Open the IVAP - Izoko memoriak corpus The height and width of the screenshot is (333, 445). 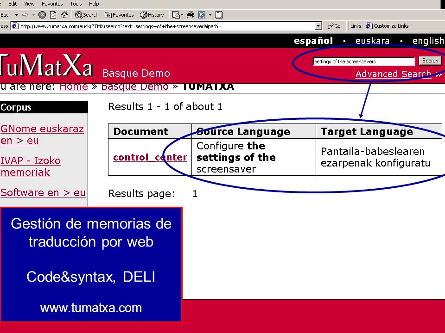tap(31, 166)
